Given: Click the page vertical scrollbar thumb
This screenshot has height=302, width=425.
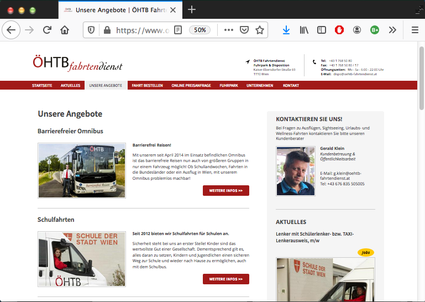Looking at the screenshot, I should pos(421,78).
